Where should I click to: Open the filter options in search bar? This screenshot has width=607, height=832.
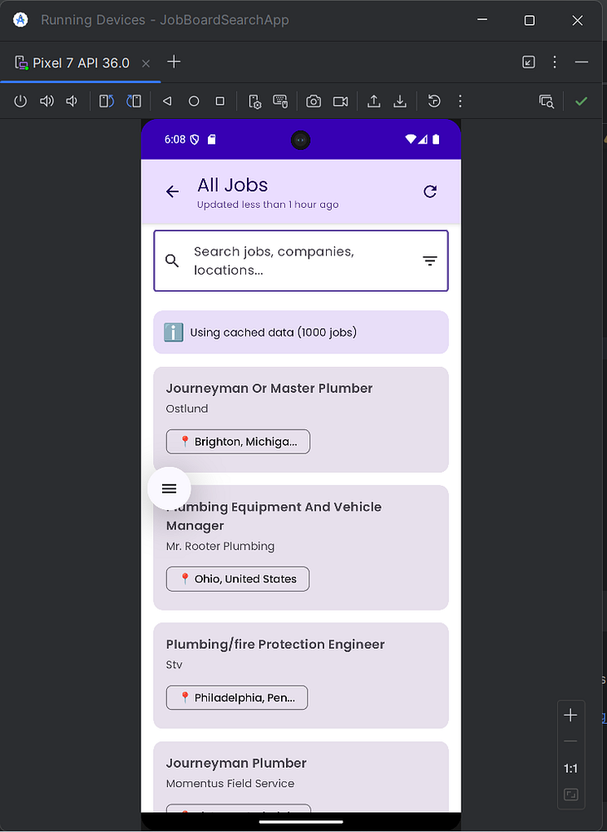(x=429, y=260)
